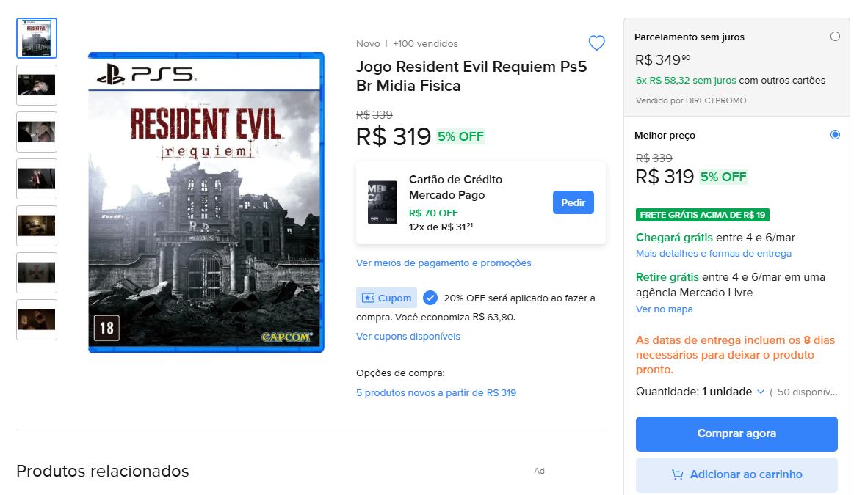Screen dimensions: 865x495
Task: Select the red cross emblem thumbnail
Action: point(37,273)
